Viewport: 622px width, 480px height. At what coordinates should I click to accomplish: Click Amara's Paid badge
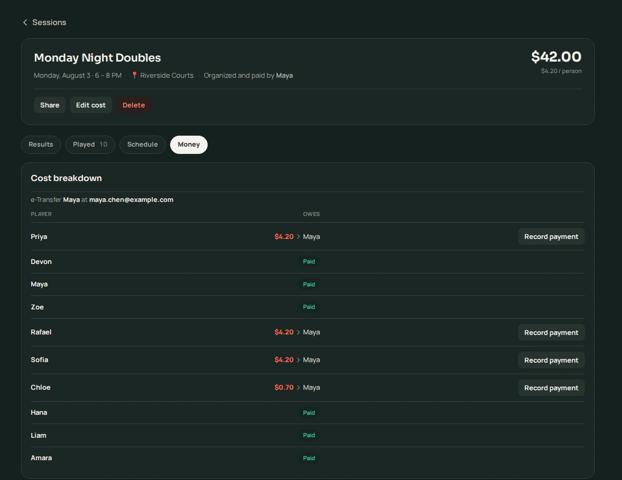click(309, 458)
